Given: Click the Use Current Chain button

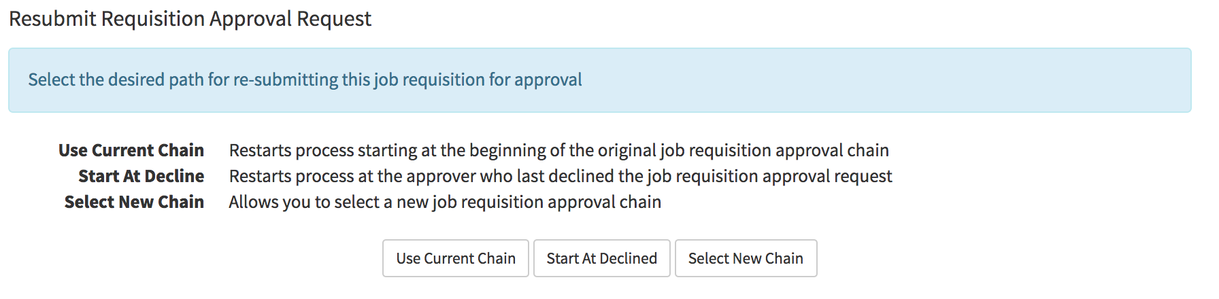Looking at the screenshot, I should [455, 258].
